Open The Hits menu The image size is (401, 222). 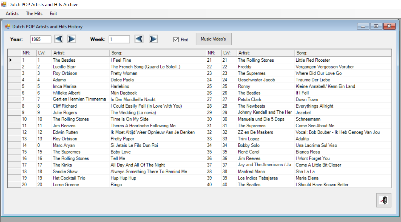[x=34, y=14]
